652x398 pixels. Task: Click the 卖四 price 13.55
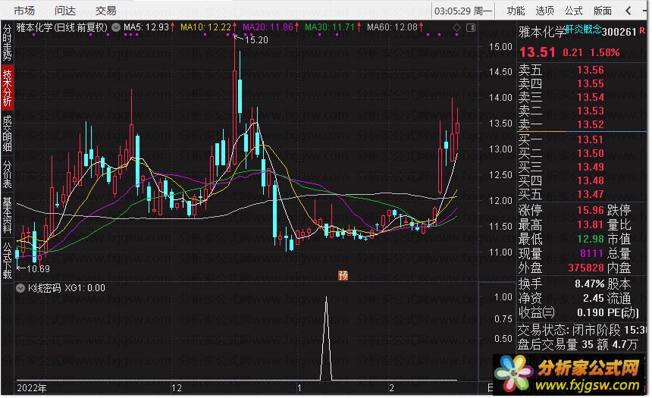point(591,83)
